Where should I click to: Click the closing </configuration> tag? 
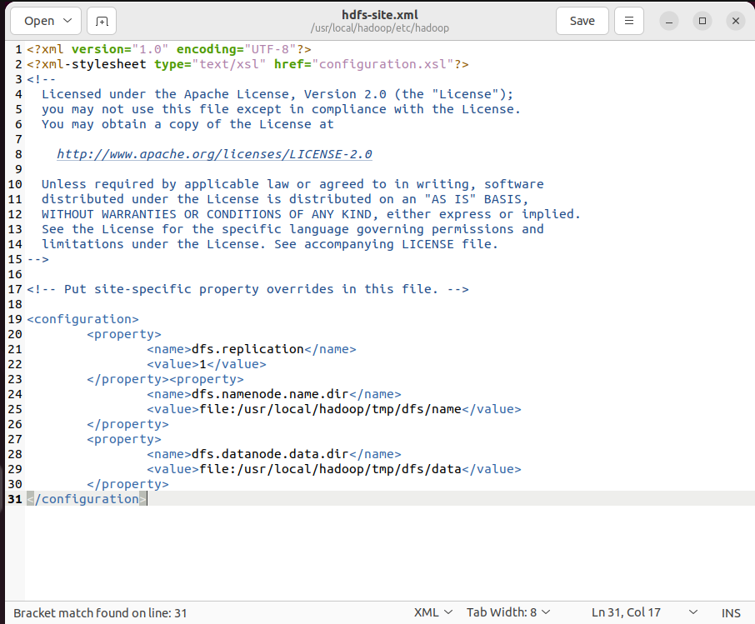point(87,499)
